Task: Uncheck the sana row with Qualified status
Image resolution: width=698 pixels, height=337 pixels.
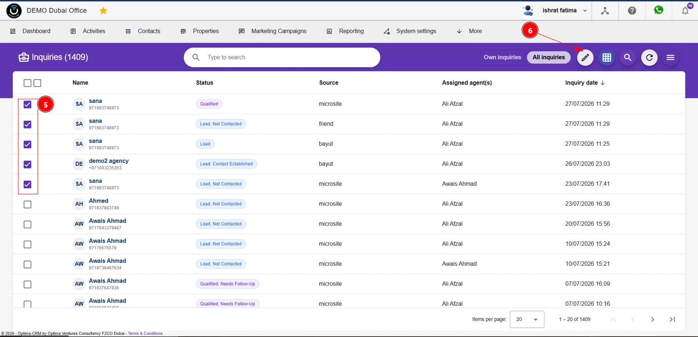Action: (x=27, y=104)
